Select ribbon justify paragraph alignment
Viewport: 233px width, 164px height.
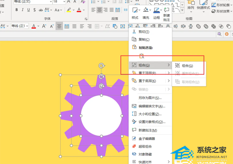click(x=111, y=10)
